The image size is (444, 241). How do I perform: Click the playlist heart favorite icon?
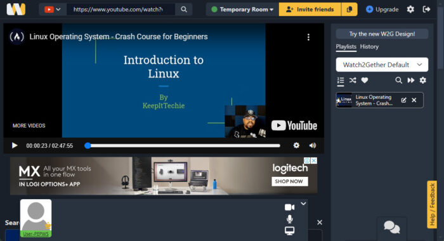tap(365, 81)
